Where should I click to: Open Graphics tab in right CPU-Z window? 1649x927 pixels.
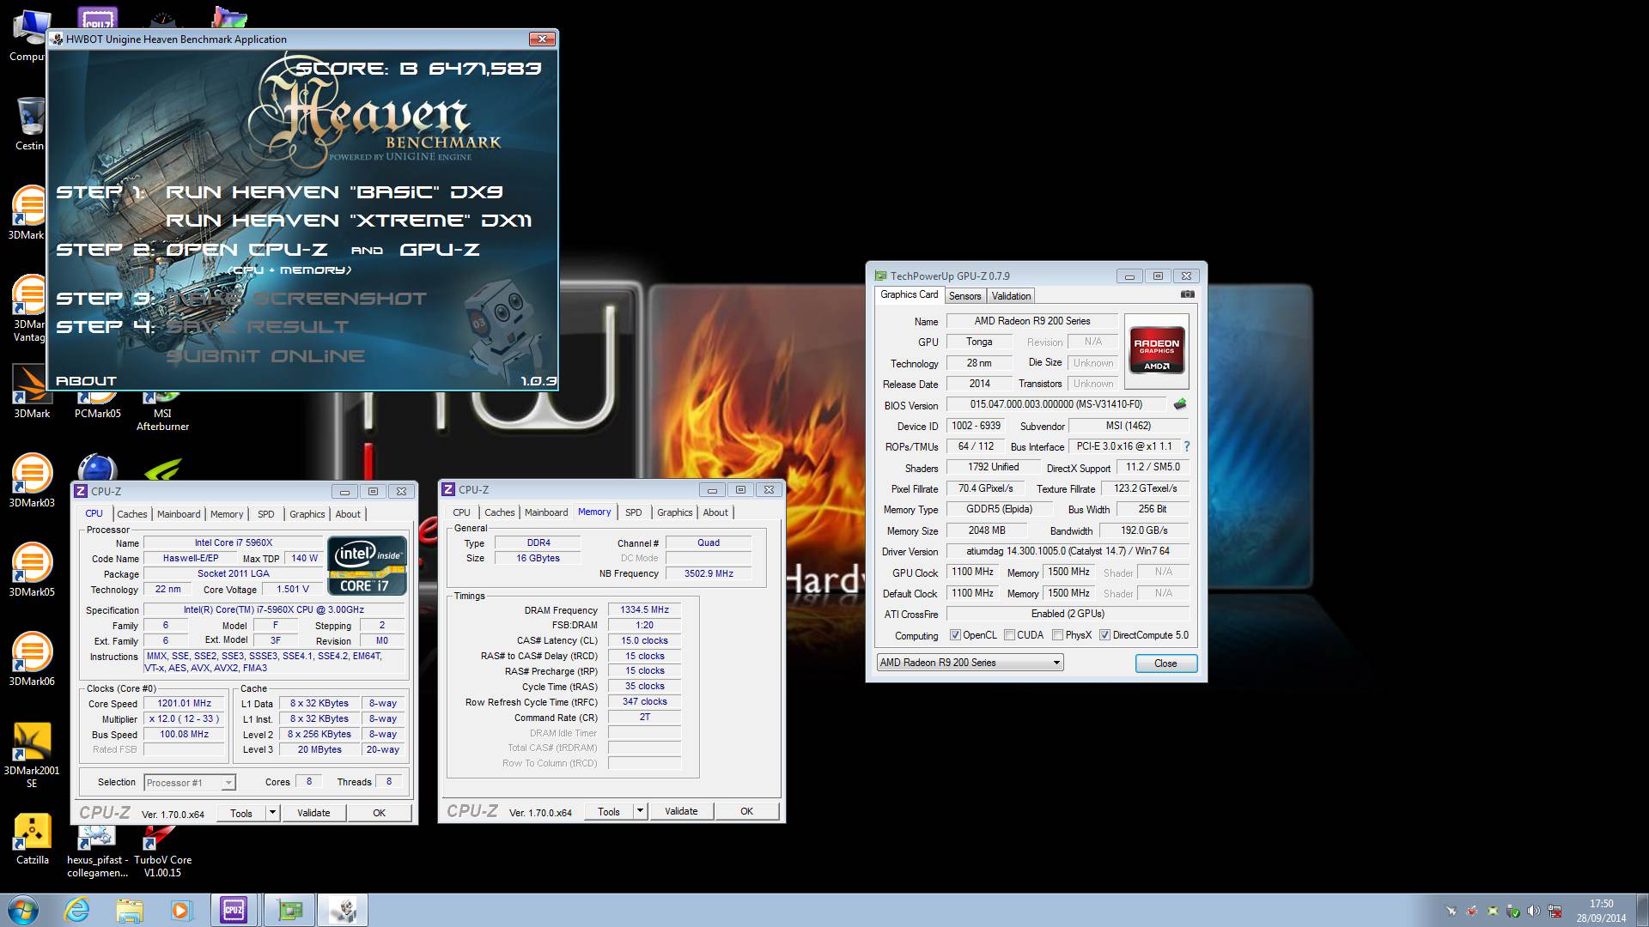(x=674, y=512)
